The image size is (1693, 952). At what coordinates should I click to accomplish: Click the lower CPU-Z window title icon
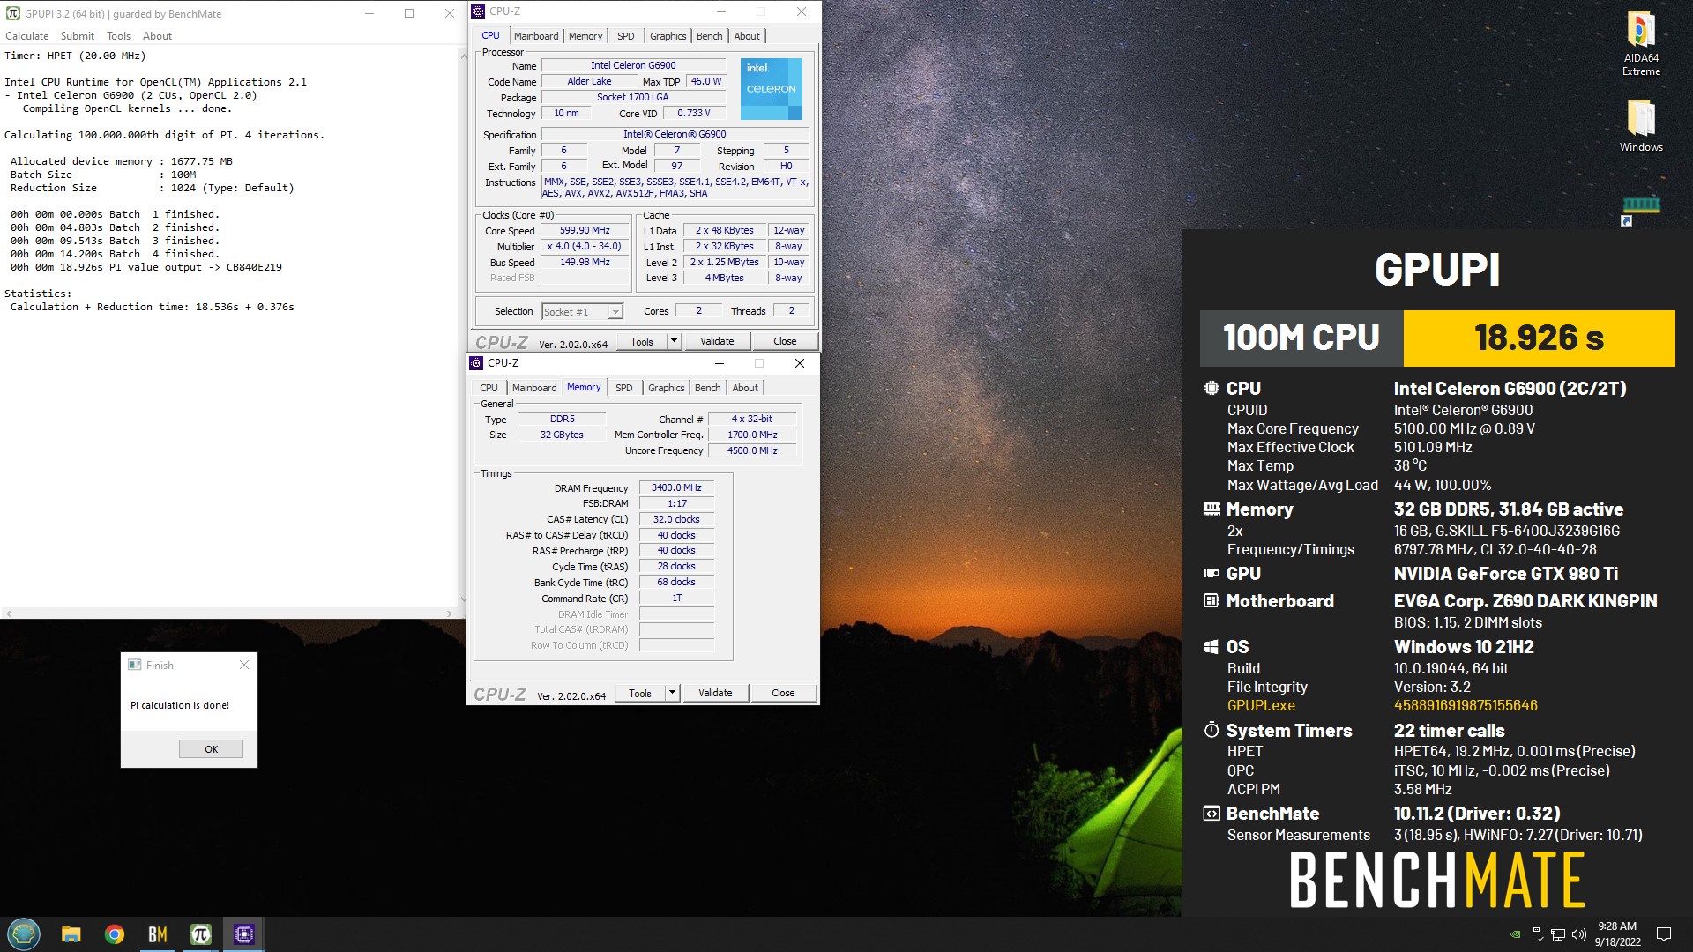pos(476,363)
